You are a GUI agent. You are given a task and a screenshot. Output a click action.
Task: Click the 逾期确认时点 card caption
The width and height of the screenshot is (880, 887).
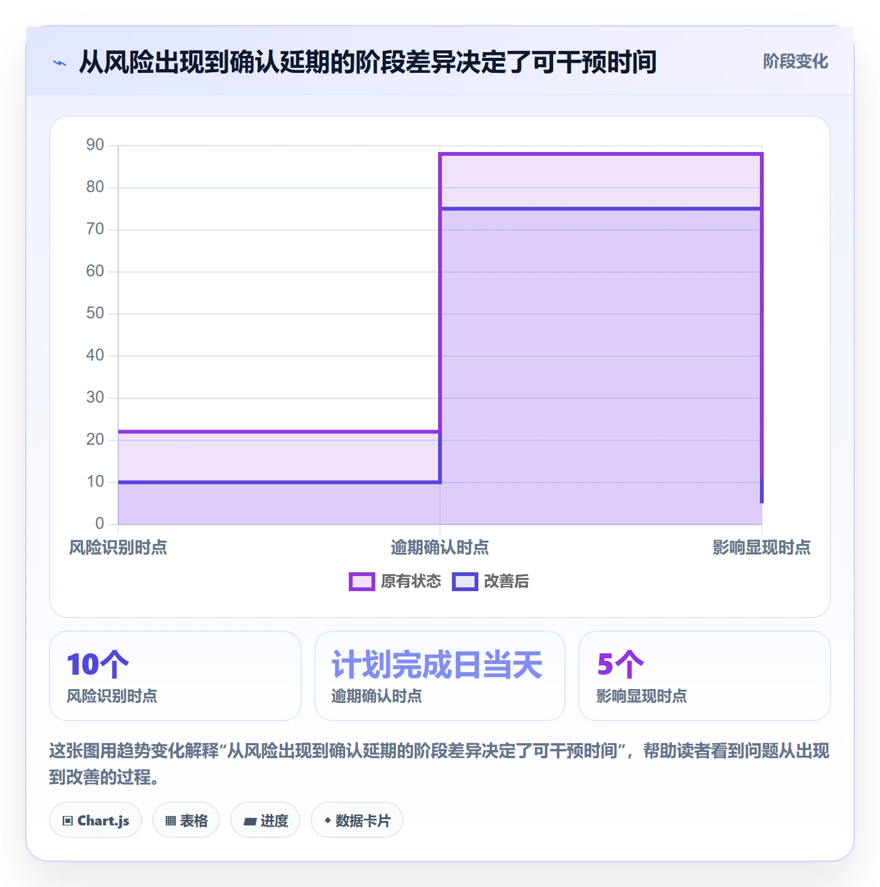click(x=377, y=696)
